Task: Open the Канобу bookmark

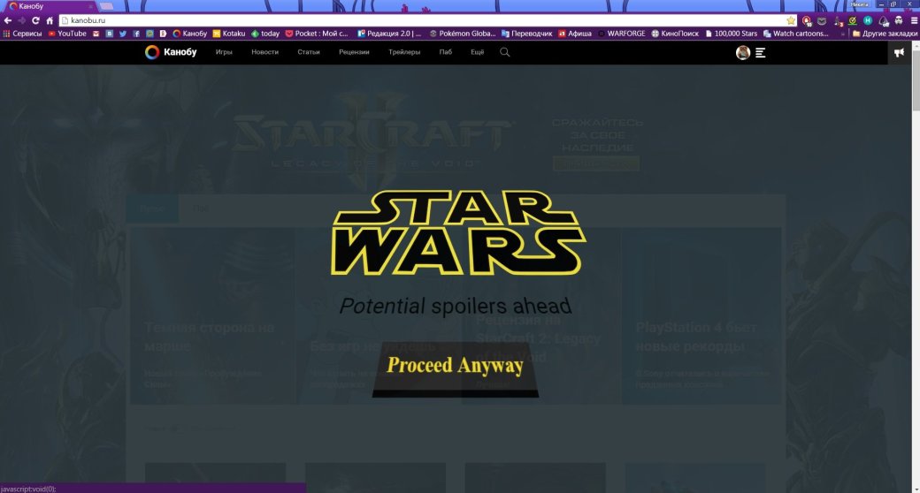Action: point(189,34)
